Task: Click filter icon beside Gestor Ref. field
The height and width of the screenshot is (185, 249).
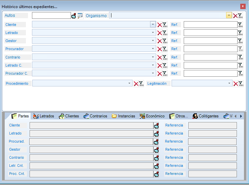Action: [x=240, y=41]
